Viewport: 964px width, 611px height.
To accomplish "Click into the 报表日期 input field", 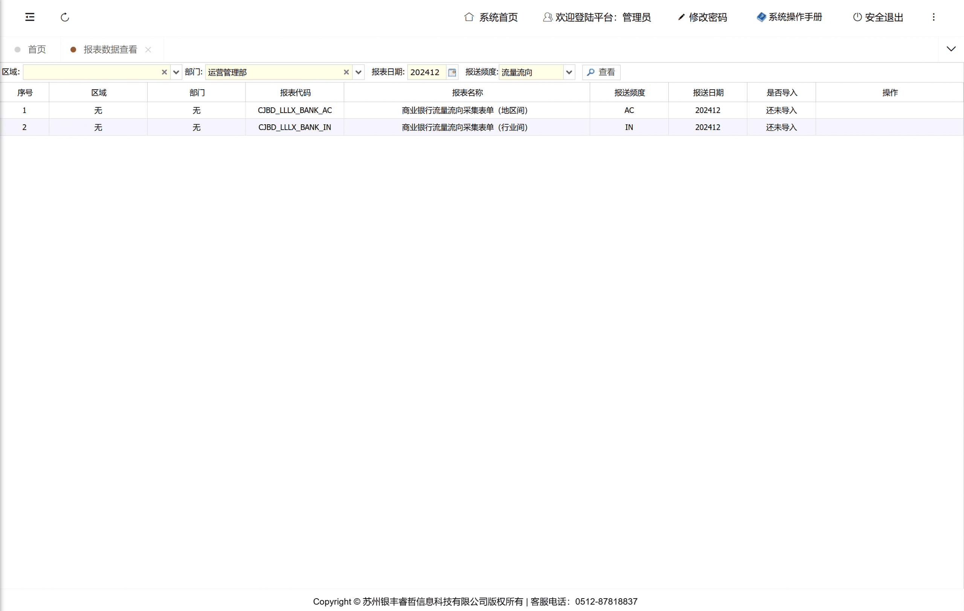I will pyautogui.click(x=426, y=72).
